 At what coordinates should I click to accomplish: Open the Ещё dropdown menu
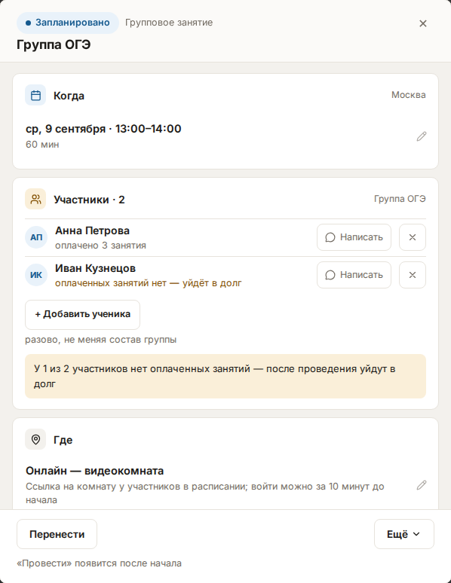point(404,534)
